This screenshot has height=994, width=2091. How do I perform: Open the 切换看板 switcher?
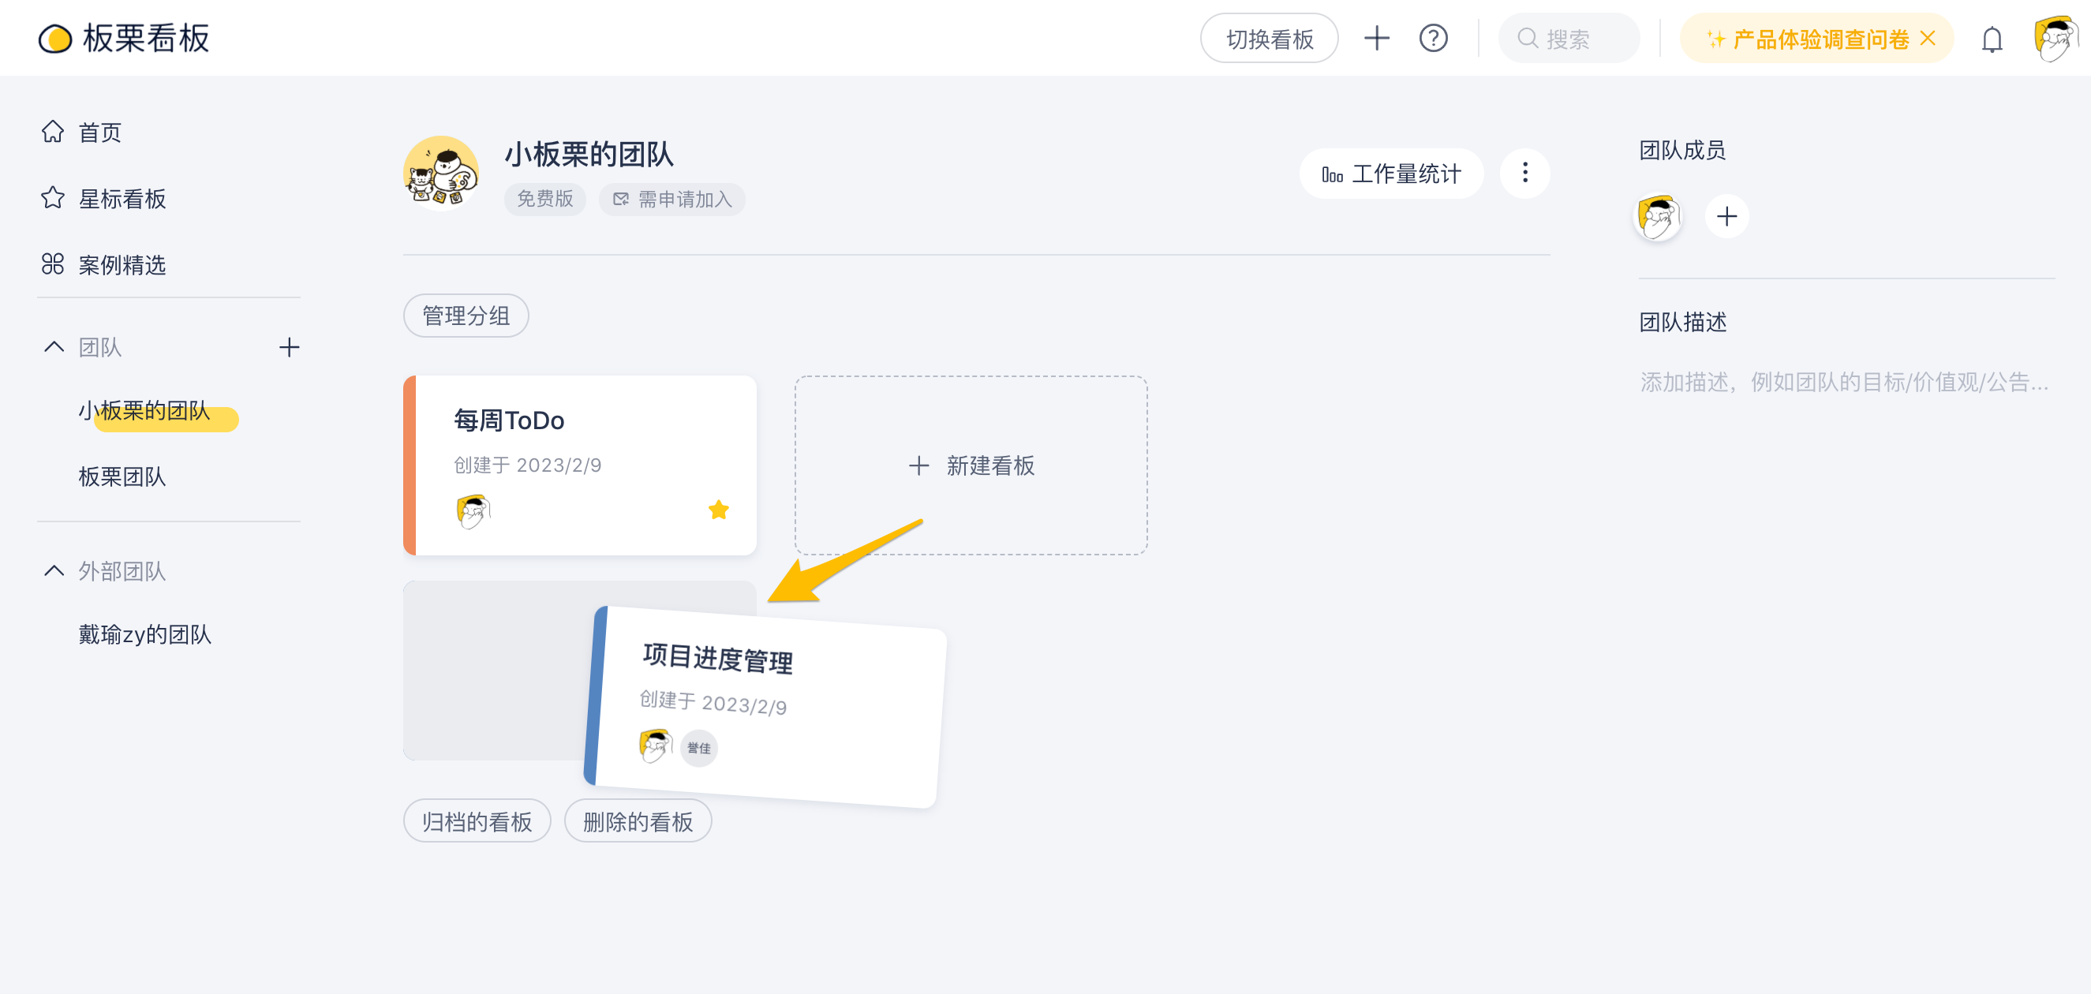1269,38
